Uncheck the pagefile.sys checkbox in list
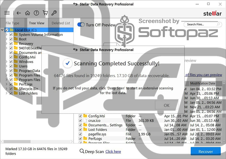This screenshot has width=226, height=159. click(x=80, y=134)
